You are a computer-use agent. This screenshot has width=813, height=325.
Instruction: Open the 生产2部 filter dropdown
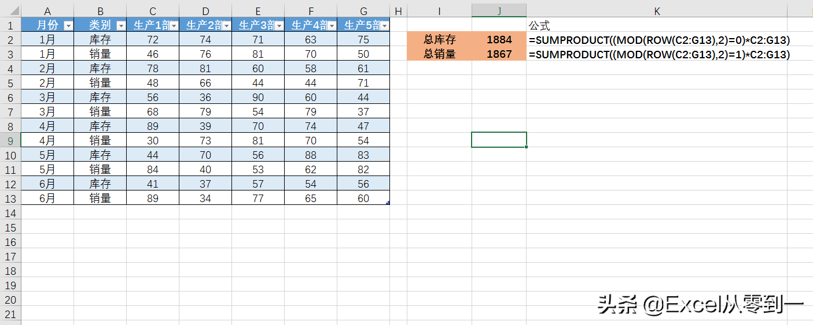pos(226,25)
